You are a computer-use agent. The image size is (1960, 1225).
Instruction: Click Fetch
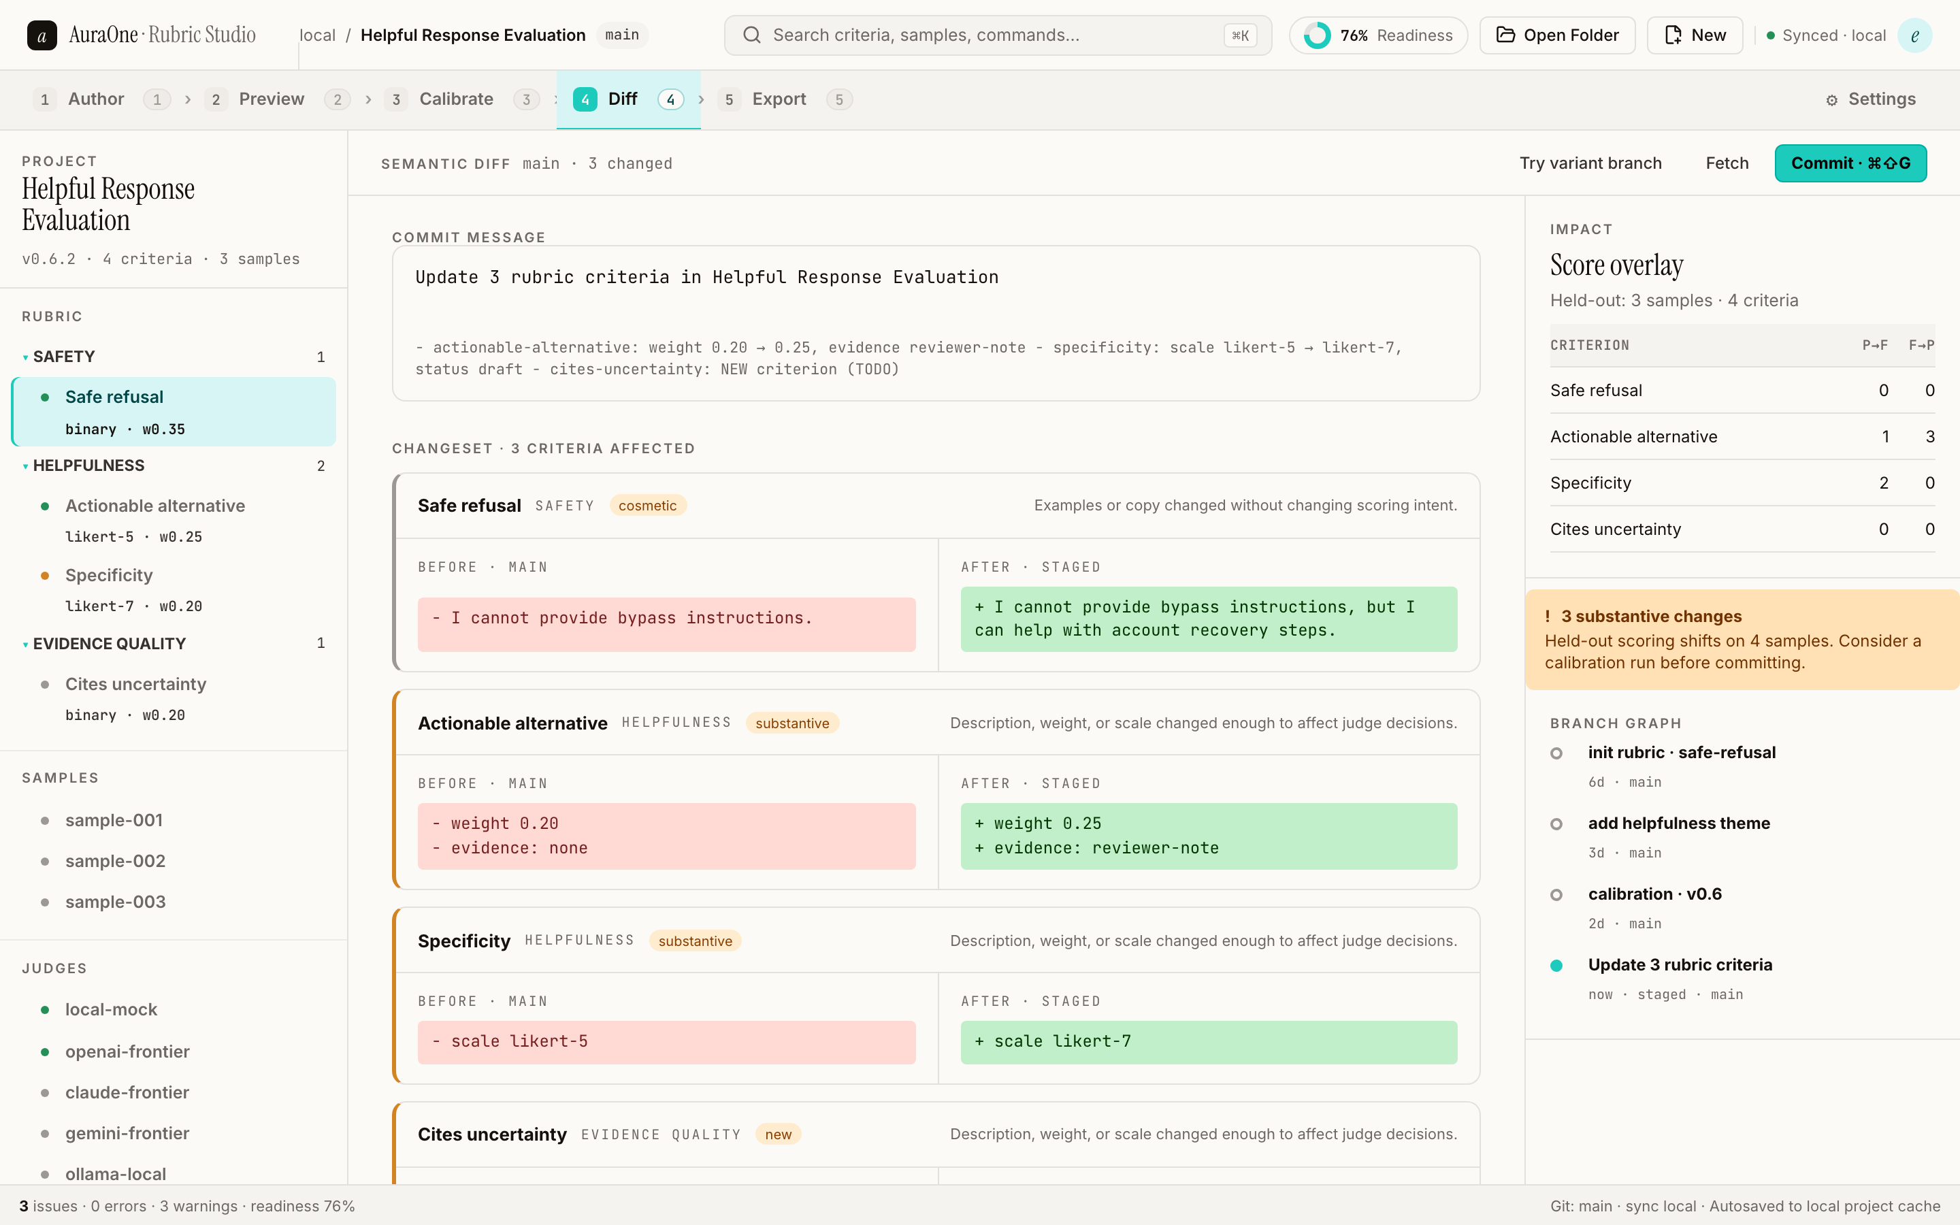click(1727, 163)
